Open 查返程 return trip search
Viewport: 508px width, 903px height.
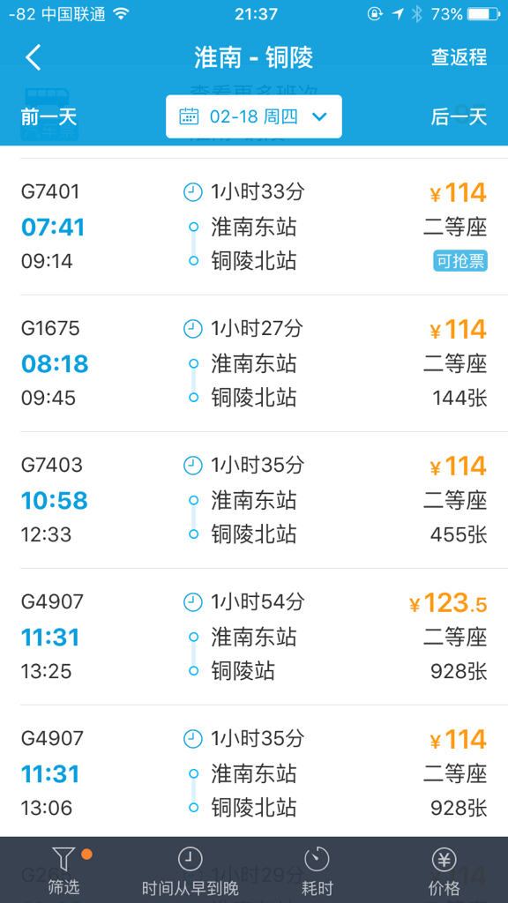[x=459, y=57]
